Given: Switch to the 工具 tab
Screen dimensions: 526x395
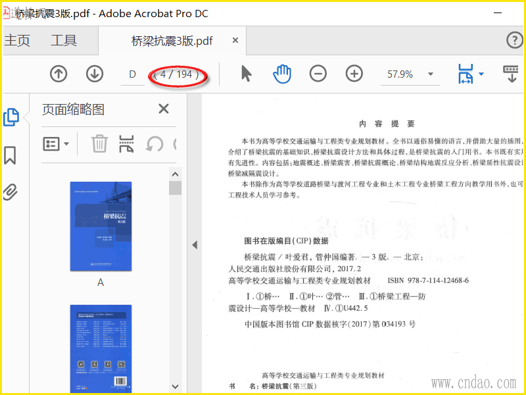Looking at the screenshot, I should [x=64, y=41].
